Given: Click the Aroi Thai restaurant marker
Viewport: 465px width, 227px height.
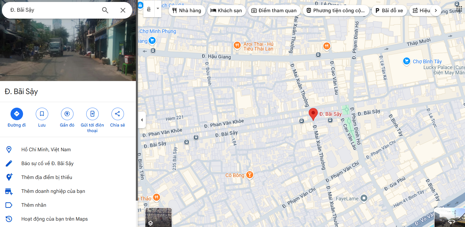Looking at the screenshot, I should [x=237, y=45].
